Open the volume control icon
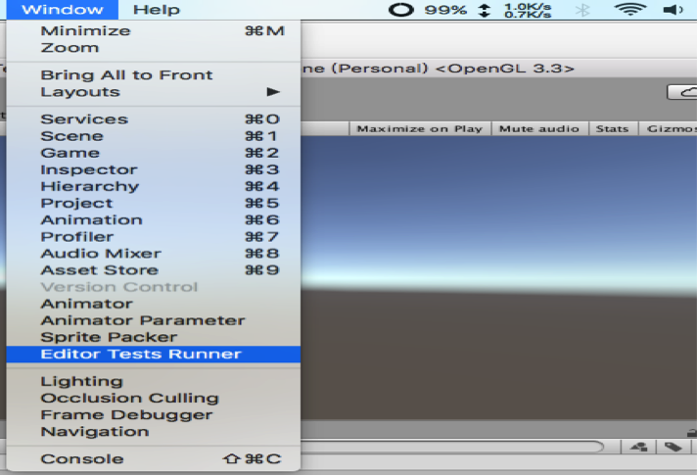The image size is (697, 476). [x=673, y=10]
